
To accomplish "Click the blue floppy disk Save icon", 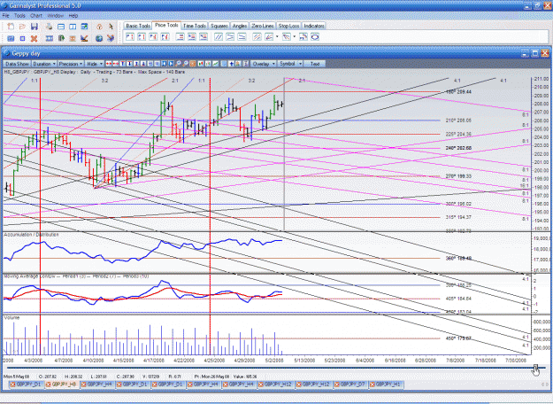I will (35, 27).
